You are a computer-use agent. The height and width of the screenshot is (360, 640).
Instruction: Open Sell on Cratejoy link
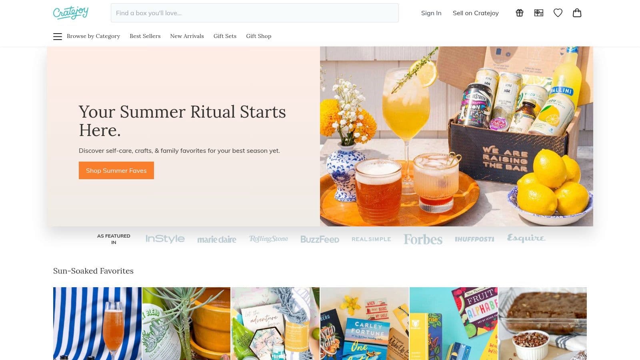(476, 13)
